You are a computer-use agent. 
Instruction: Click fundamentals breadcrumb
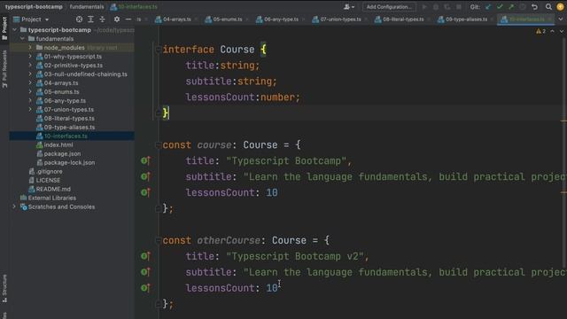coord(87,7)
